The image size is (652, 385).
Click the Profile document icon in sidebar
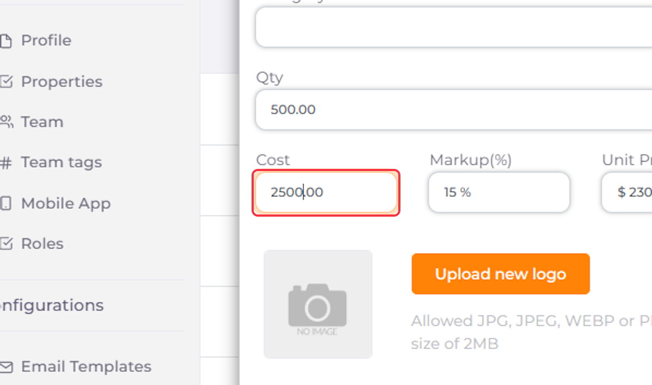pos(5,41)
